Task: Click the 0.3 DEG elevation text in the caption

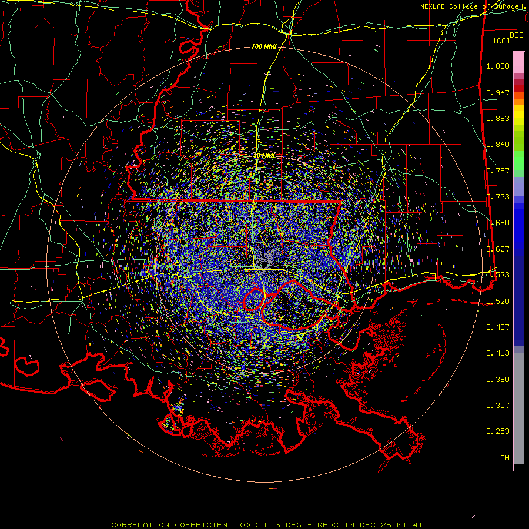Action: pos(283,525)
